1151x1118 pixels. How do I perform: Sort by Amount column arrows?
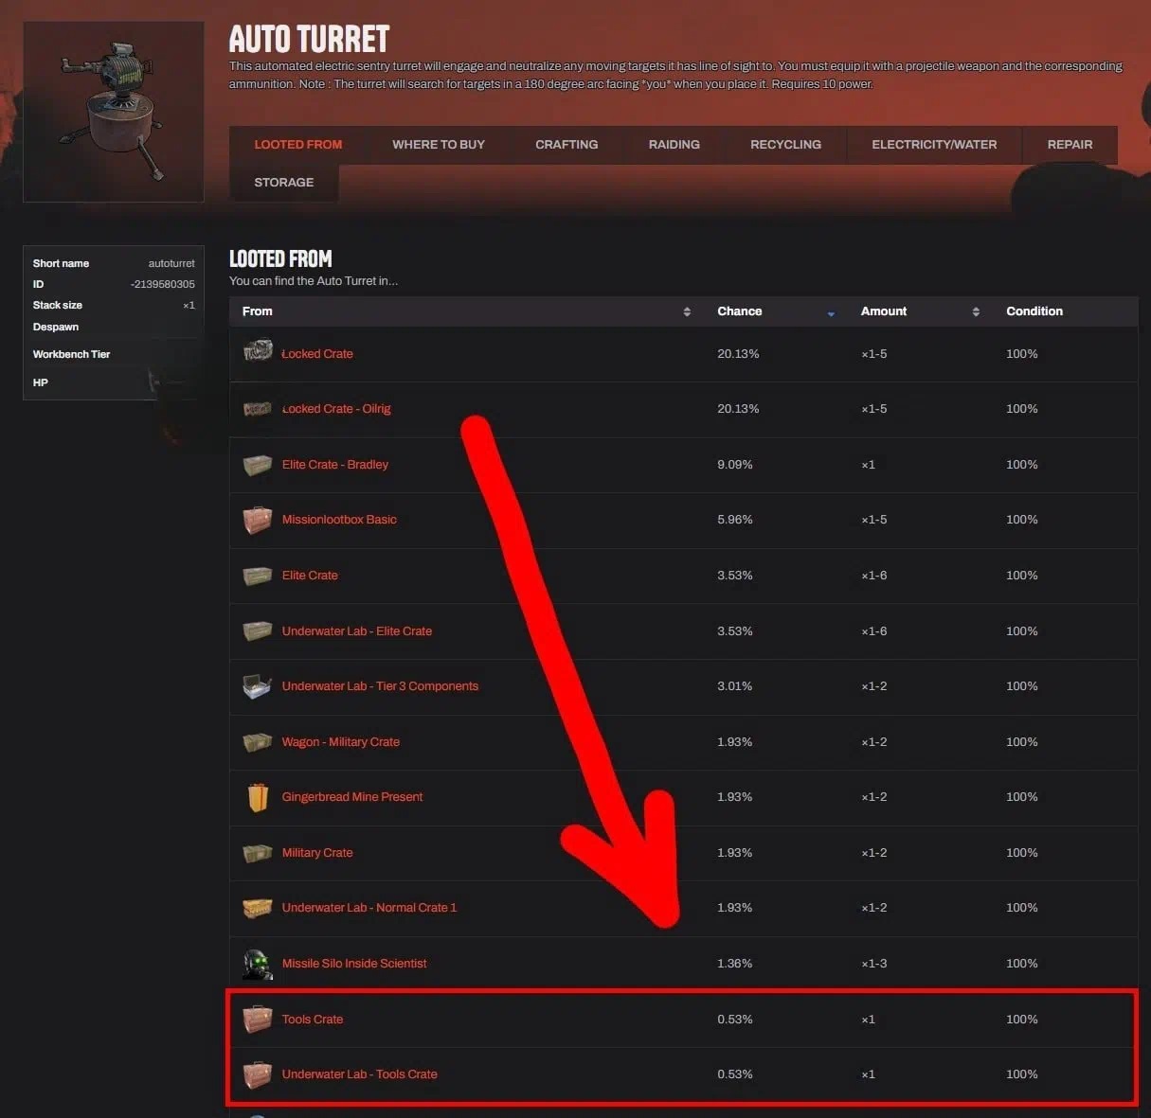tap(976, 311)
